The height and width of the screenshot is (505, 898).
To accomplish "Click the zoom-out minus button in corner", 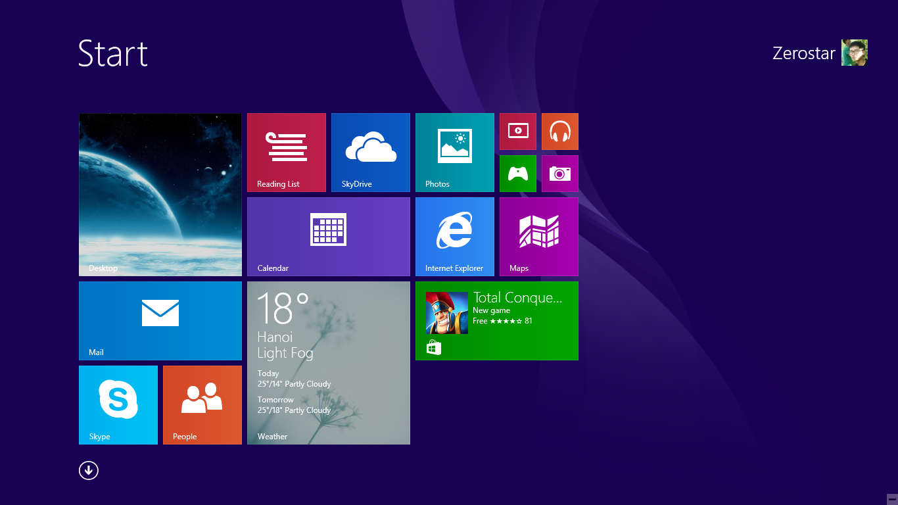I will 892,499.
